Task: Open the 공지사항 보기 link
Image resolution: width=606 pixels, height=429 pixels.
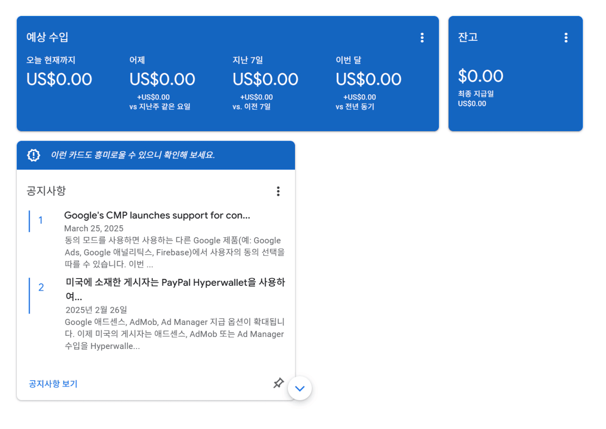Action: (53, 384)
